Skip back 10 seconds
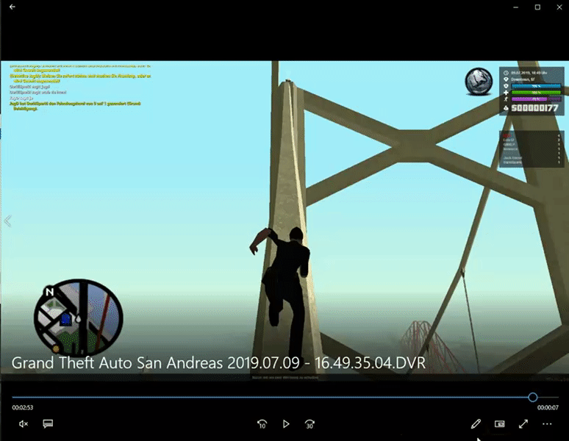Screen dimensions: 569x441 pos(262,424)
